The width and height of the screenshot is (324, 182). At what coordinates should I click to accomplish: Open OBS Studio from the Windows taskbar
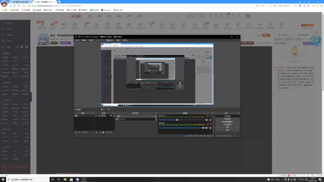[x=84, y=180]
